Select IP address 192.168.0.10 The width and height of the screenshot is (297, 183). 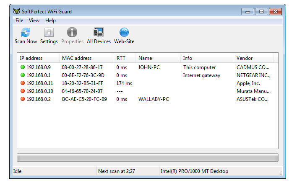40,91
